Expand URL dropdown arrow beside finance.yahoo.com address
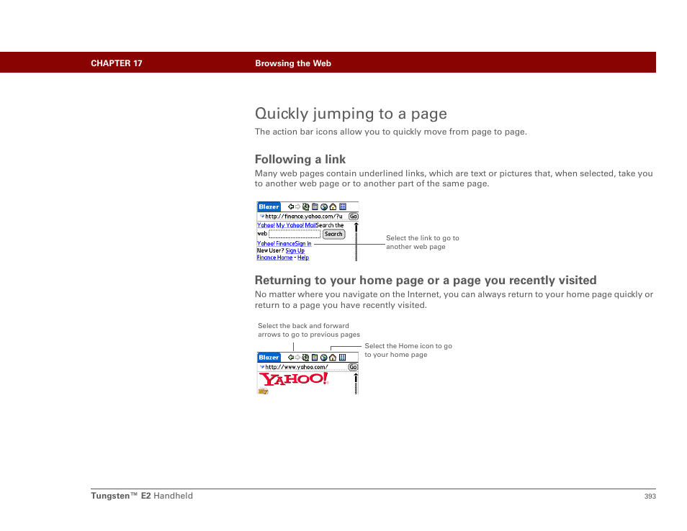687x531 pixels. (262, 217)
